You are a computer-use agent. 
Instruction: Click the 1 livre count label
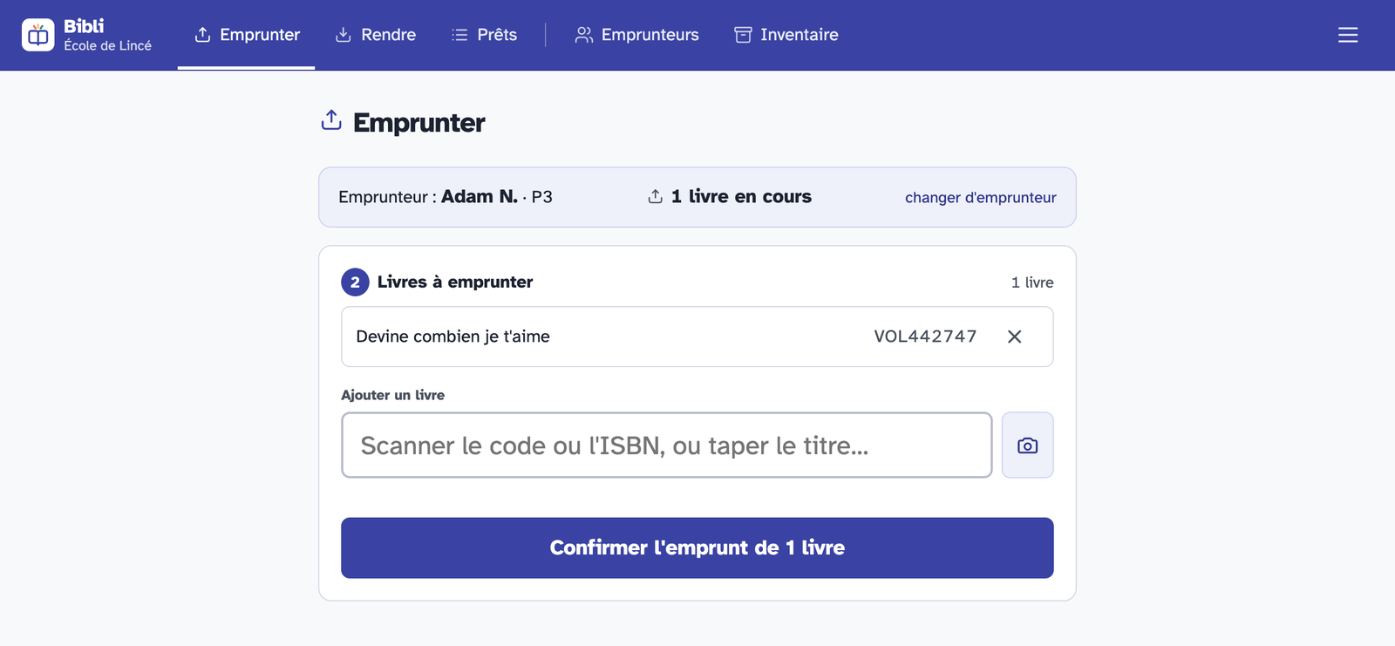1032,282
